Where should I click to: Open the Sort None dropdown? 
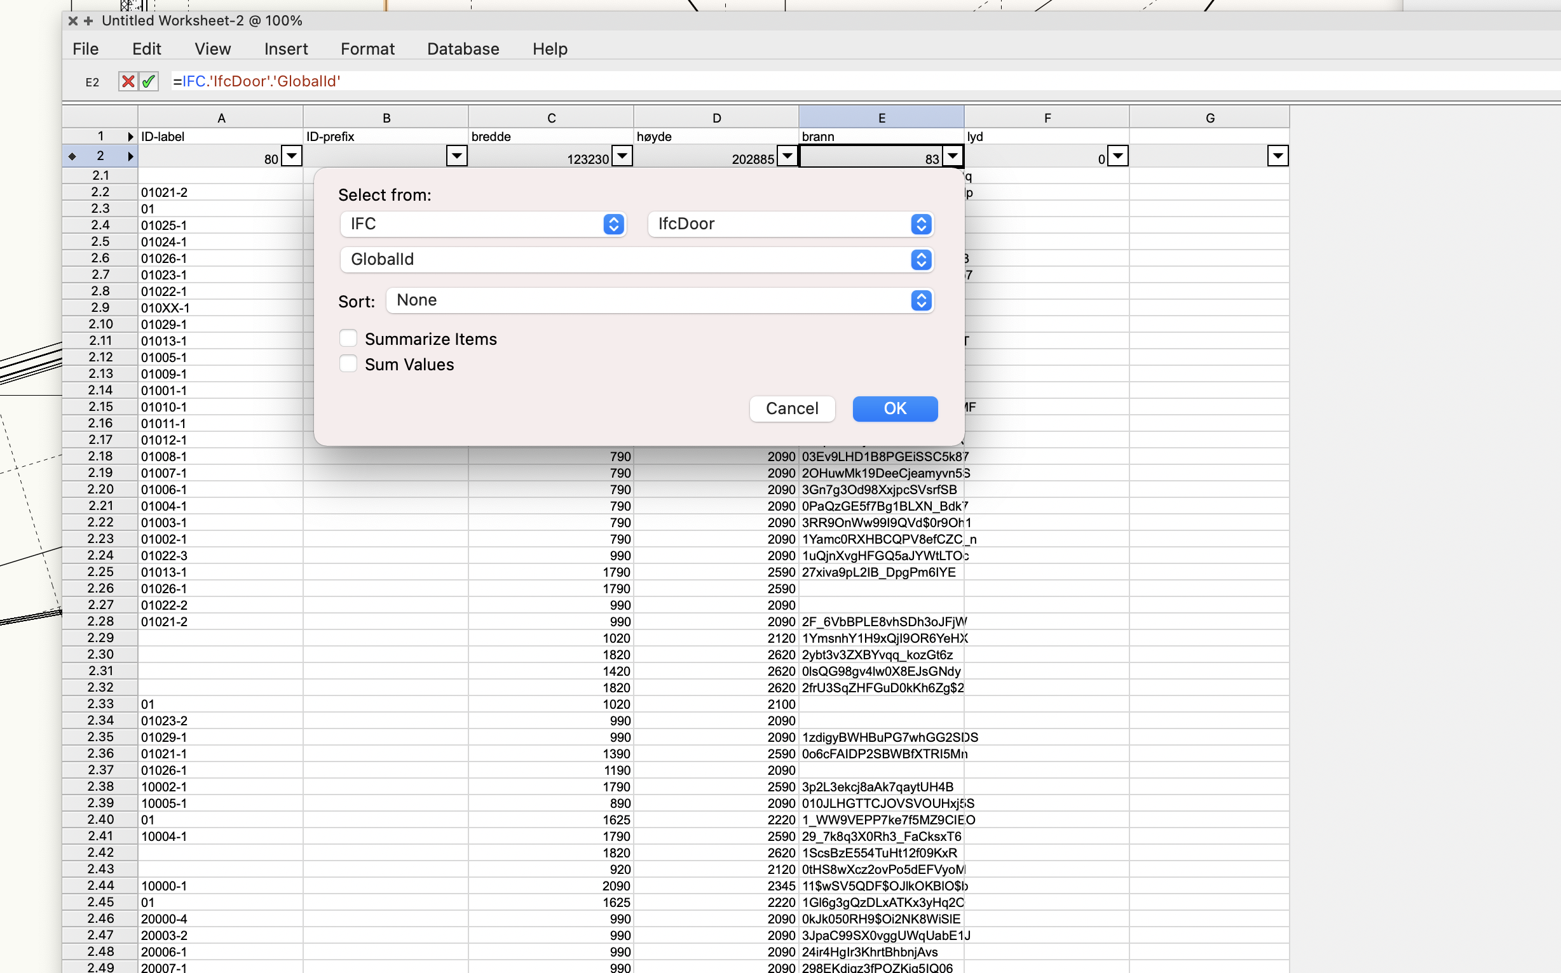660,300
